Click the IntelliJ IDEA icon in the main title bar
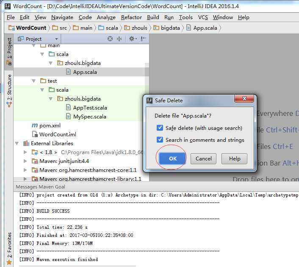 point(8,6)
